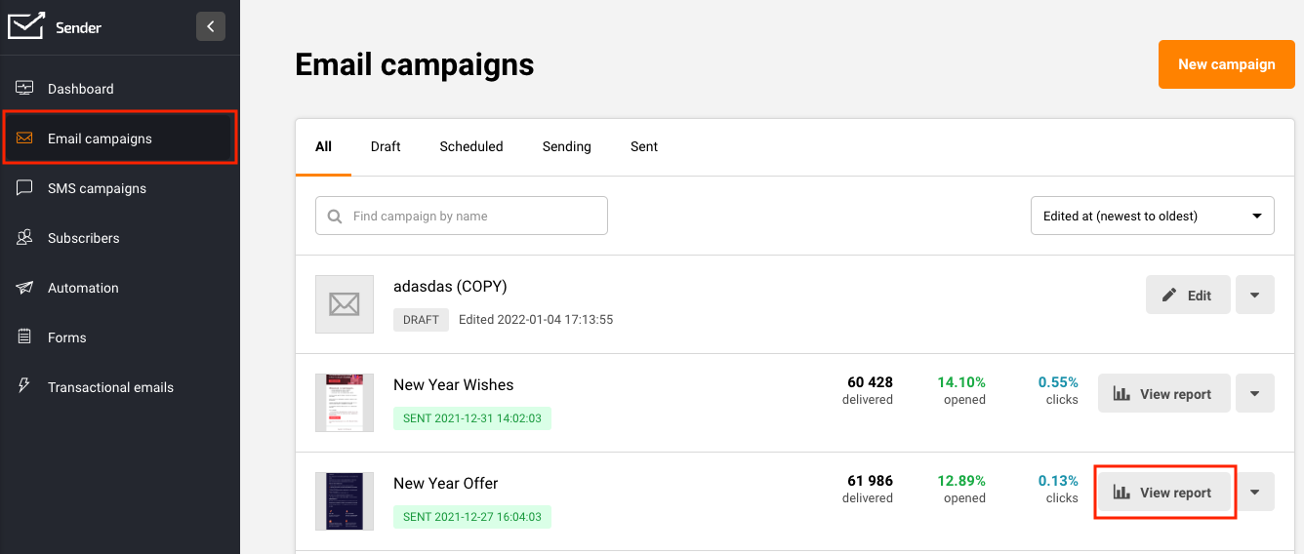Viewport: 1304px width, 554px height.
Task: Create a New campaign
Action: pyautogui.click(x=1226, y=64)
